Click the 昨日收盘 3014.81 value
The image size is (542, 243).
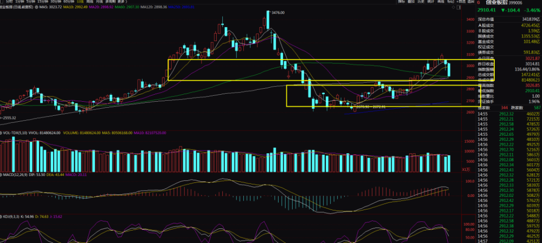532,63
